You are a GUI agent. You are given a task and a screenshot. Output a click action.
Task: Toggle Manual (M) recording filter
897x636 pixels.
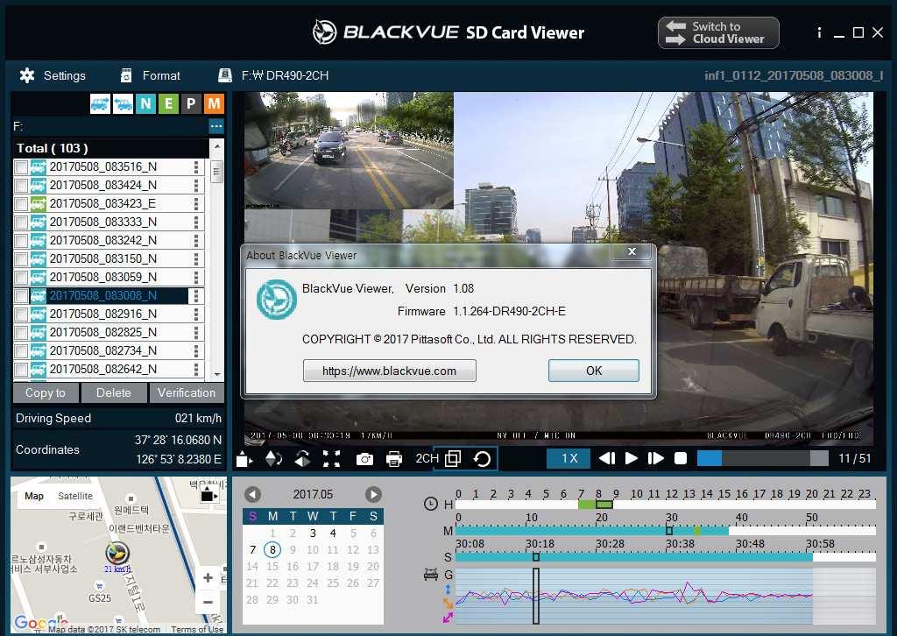214,103
